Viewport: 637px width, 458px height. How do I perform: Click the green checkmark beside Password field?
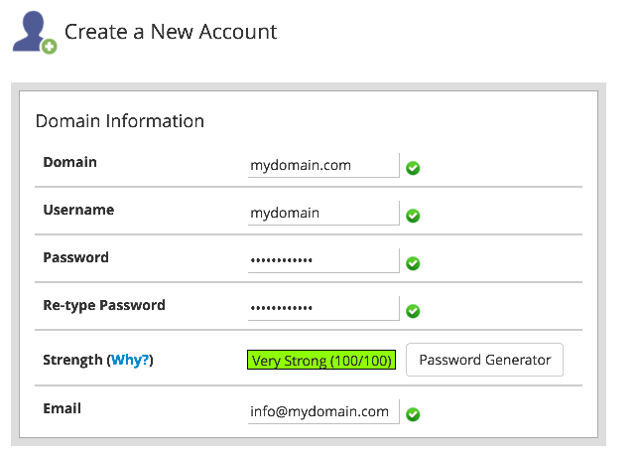point(413,263)
